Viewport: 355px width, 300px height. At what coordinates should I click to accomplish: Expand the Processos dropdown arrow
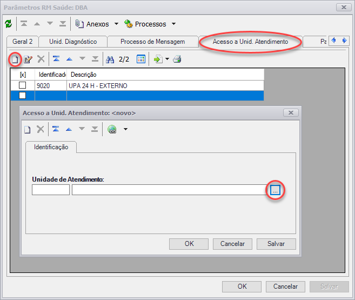(x=173, y=24)
